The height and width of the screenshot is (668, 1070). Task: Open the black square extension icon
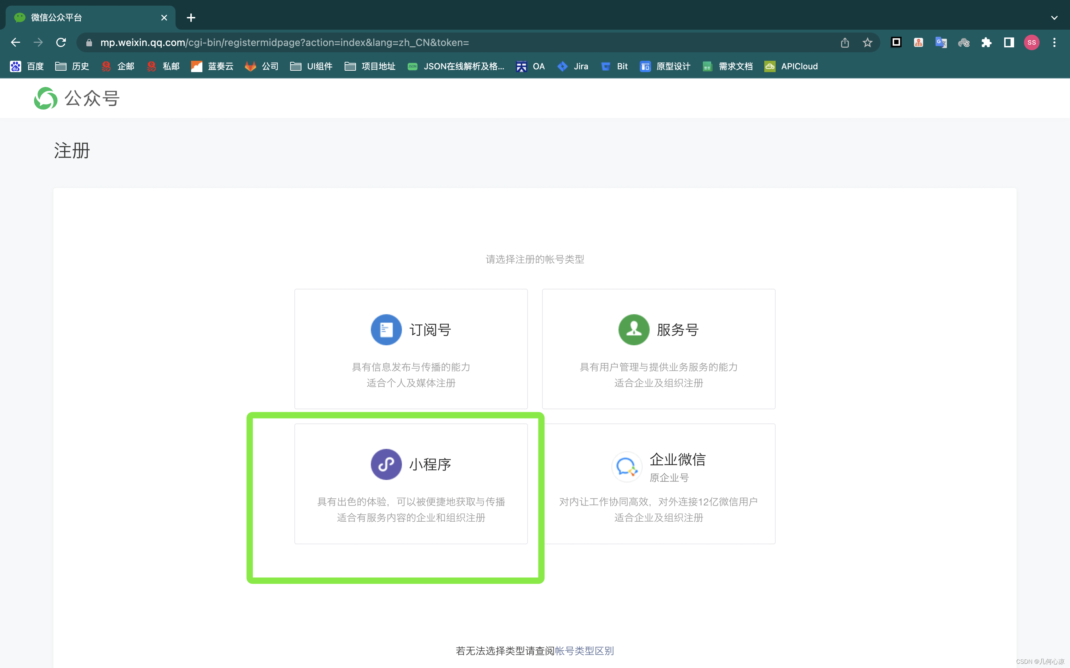(896, 42)
